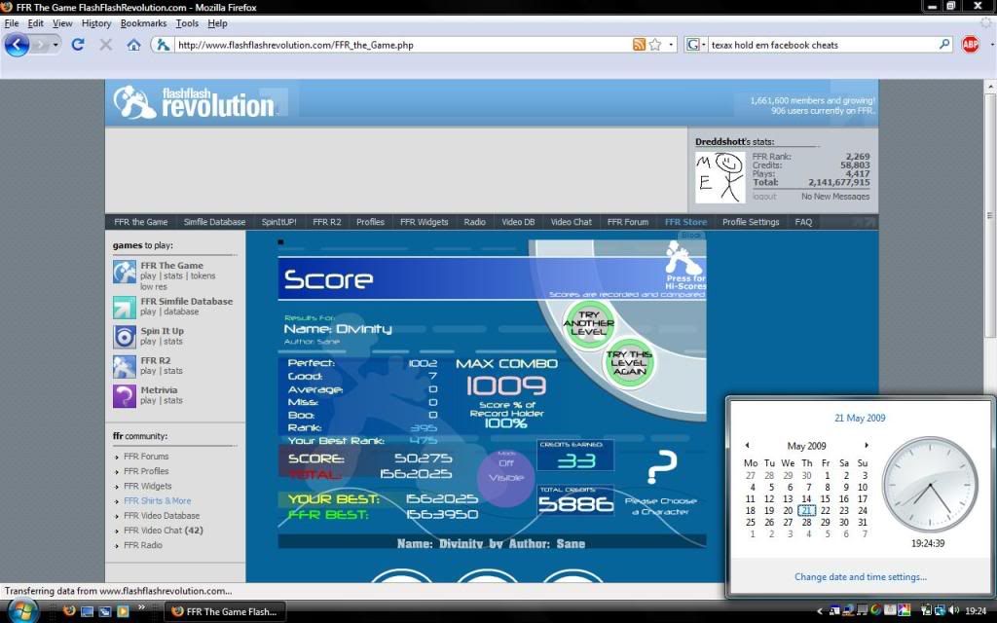Screen dimensions: 997x623
Task: Open the Bookmarks menu
Action: click(x=143, y=23)
